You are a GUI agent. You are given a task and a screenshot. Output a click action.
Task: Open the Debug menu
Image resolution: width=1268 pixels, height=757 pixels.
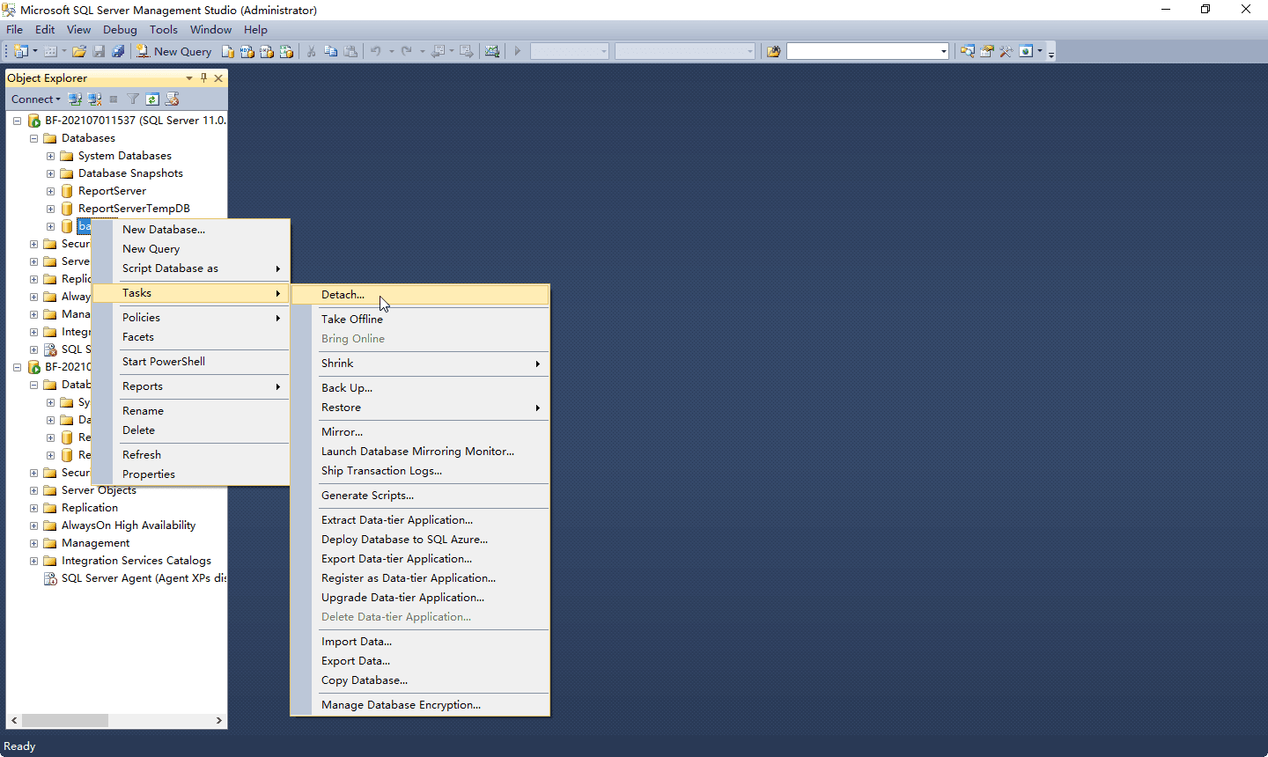point(120,30)
